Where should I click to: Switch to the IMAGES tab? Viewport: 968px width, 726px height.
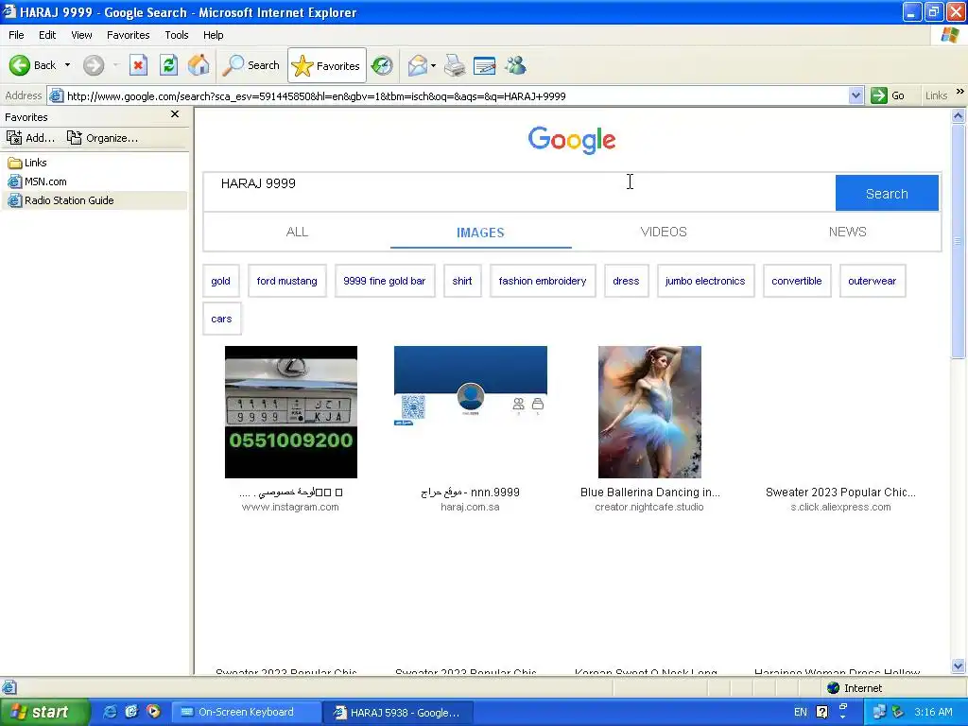pos(480,233)
